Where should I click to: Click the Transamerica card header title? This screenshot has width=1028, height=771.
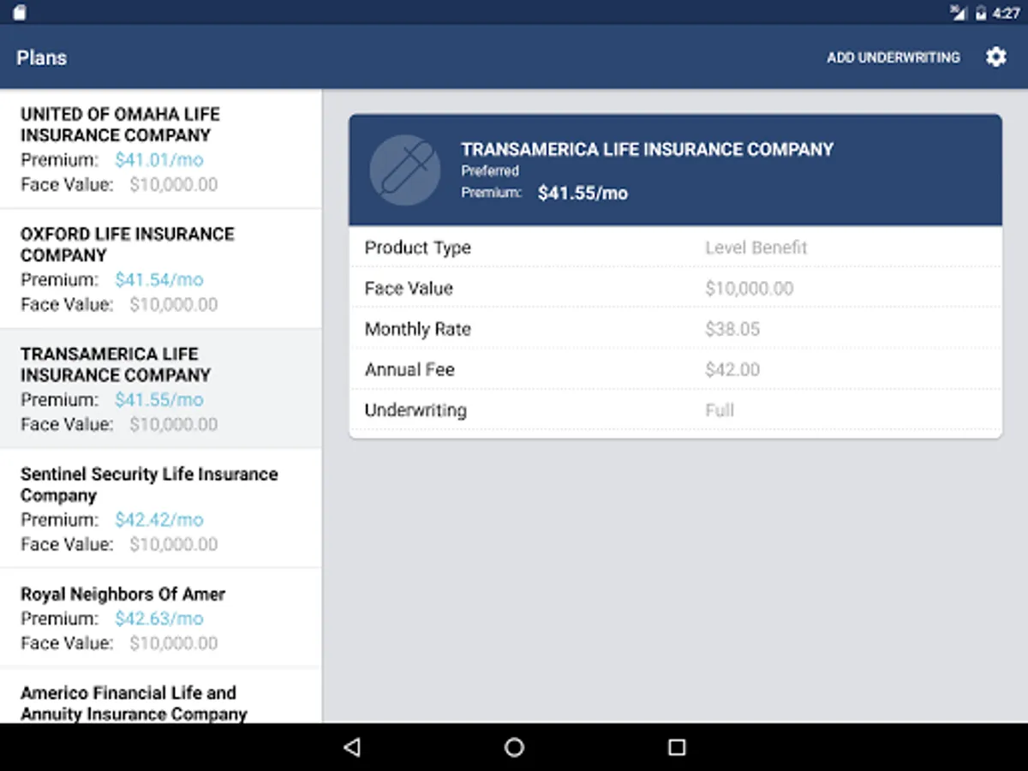click(648, 149)
